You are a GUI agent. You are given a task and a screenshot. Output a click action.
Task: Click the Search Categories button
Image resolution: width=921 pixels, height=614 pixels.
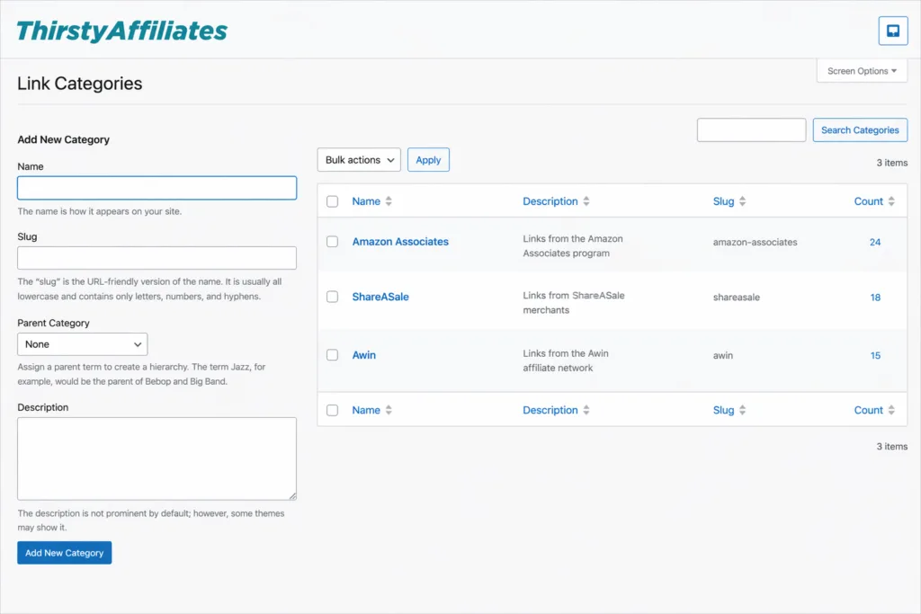point(860,130)
